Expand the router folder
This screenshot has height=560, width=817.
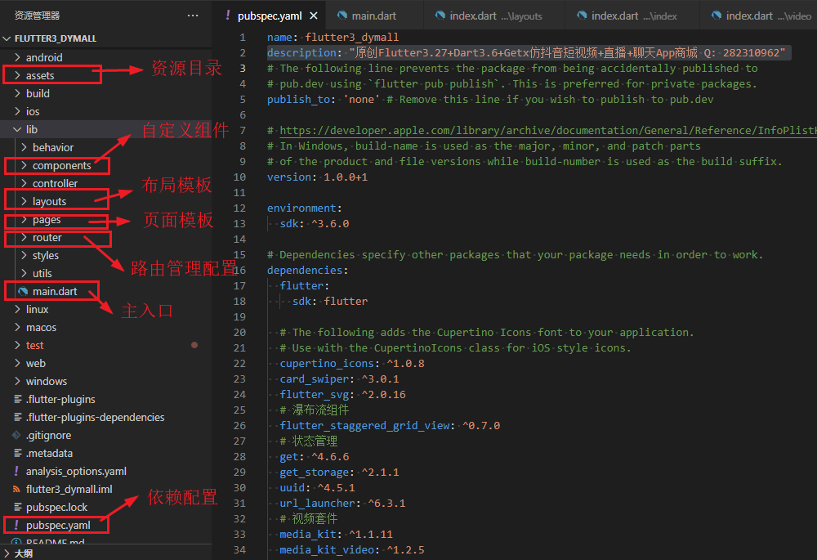pyautogui.click(x=24, y=237)
